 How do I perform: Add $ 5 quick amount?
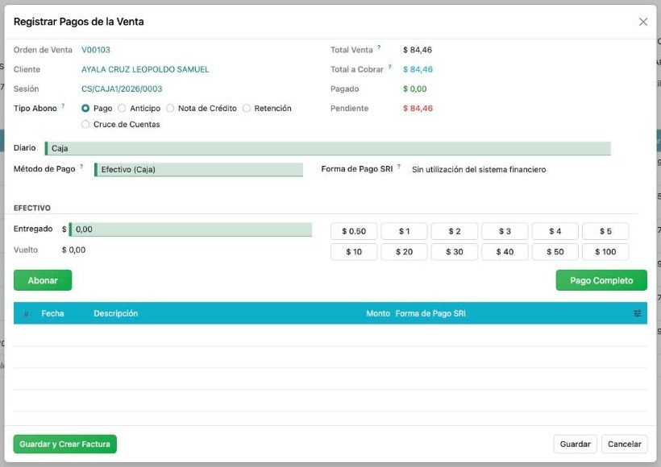(x=605, y=231)
